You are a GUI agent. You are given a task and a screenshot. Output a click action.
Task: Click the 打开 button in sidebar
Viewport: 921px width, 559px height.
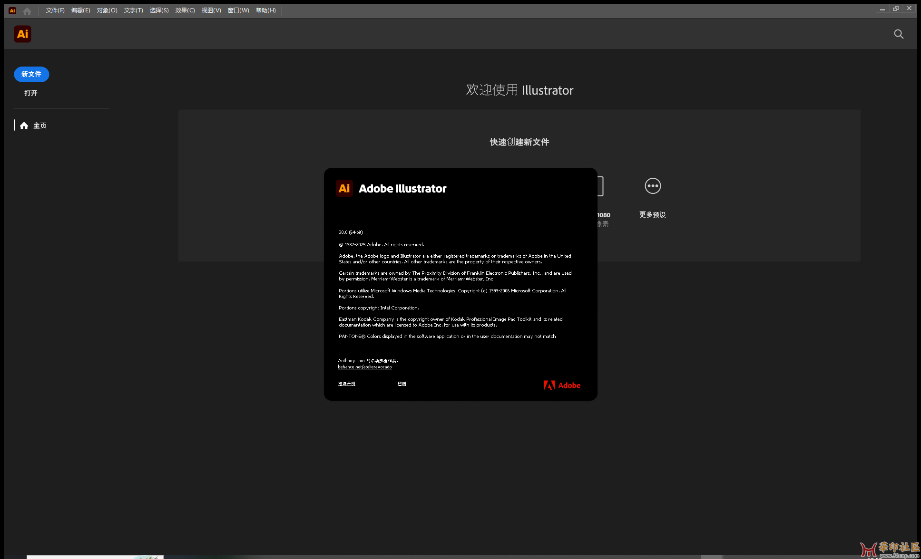[31, 93]
